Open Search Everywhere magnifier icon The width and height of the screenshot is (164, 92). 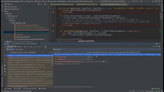[162, 1]
